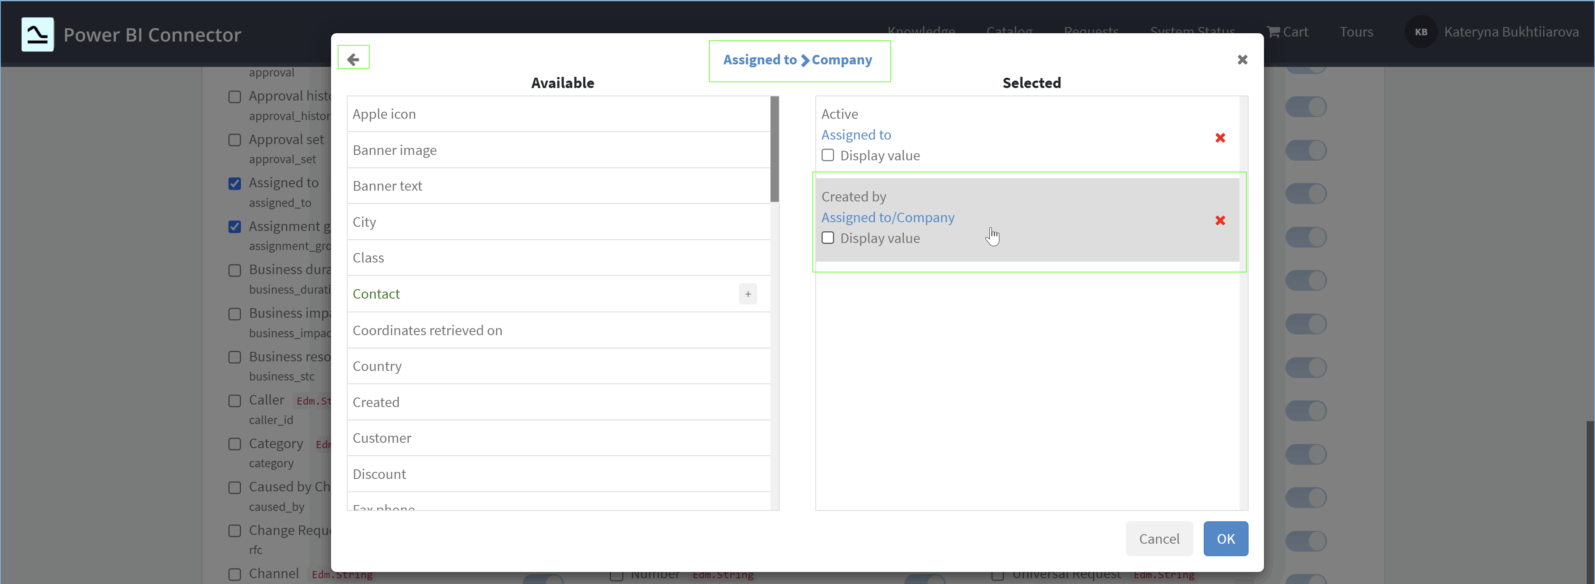Expand the Contact field with plus
Image resolution: width=1595 pixels, height=584 pixels.
tap(747, 294)
